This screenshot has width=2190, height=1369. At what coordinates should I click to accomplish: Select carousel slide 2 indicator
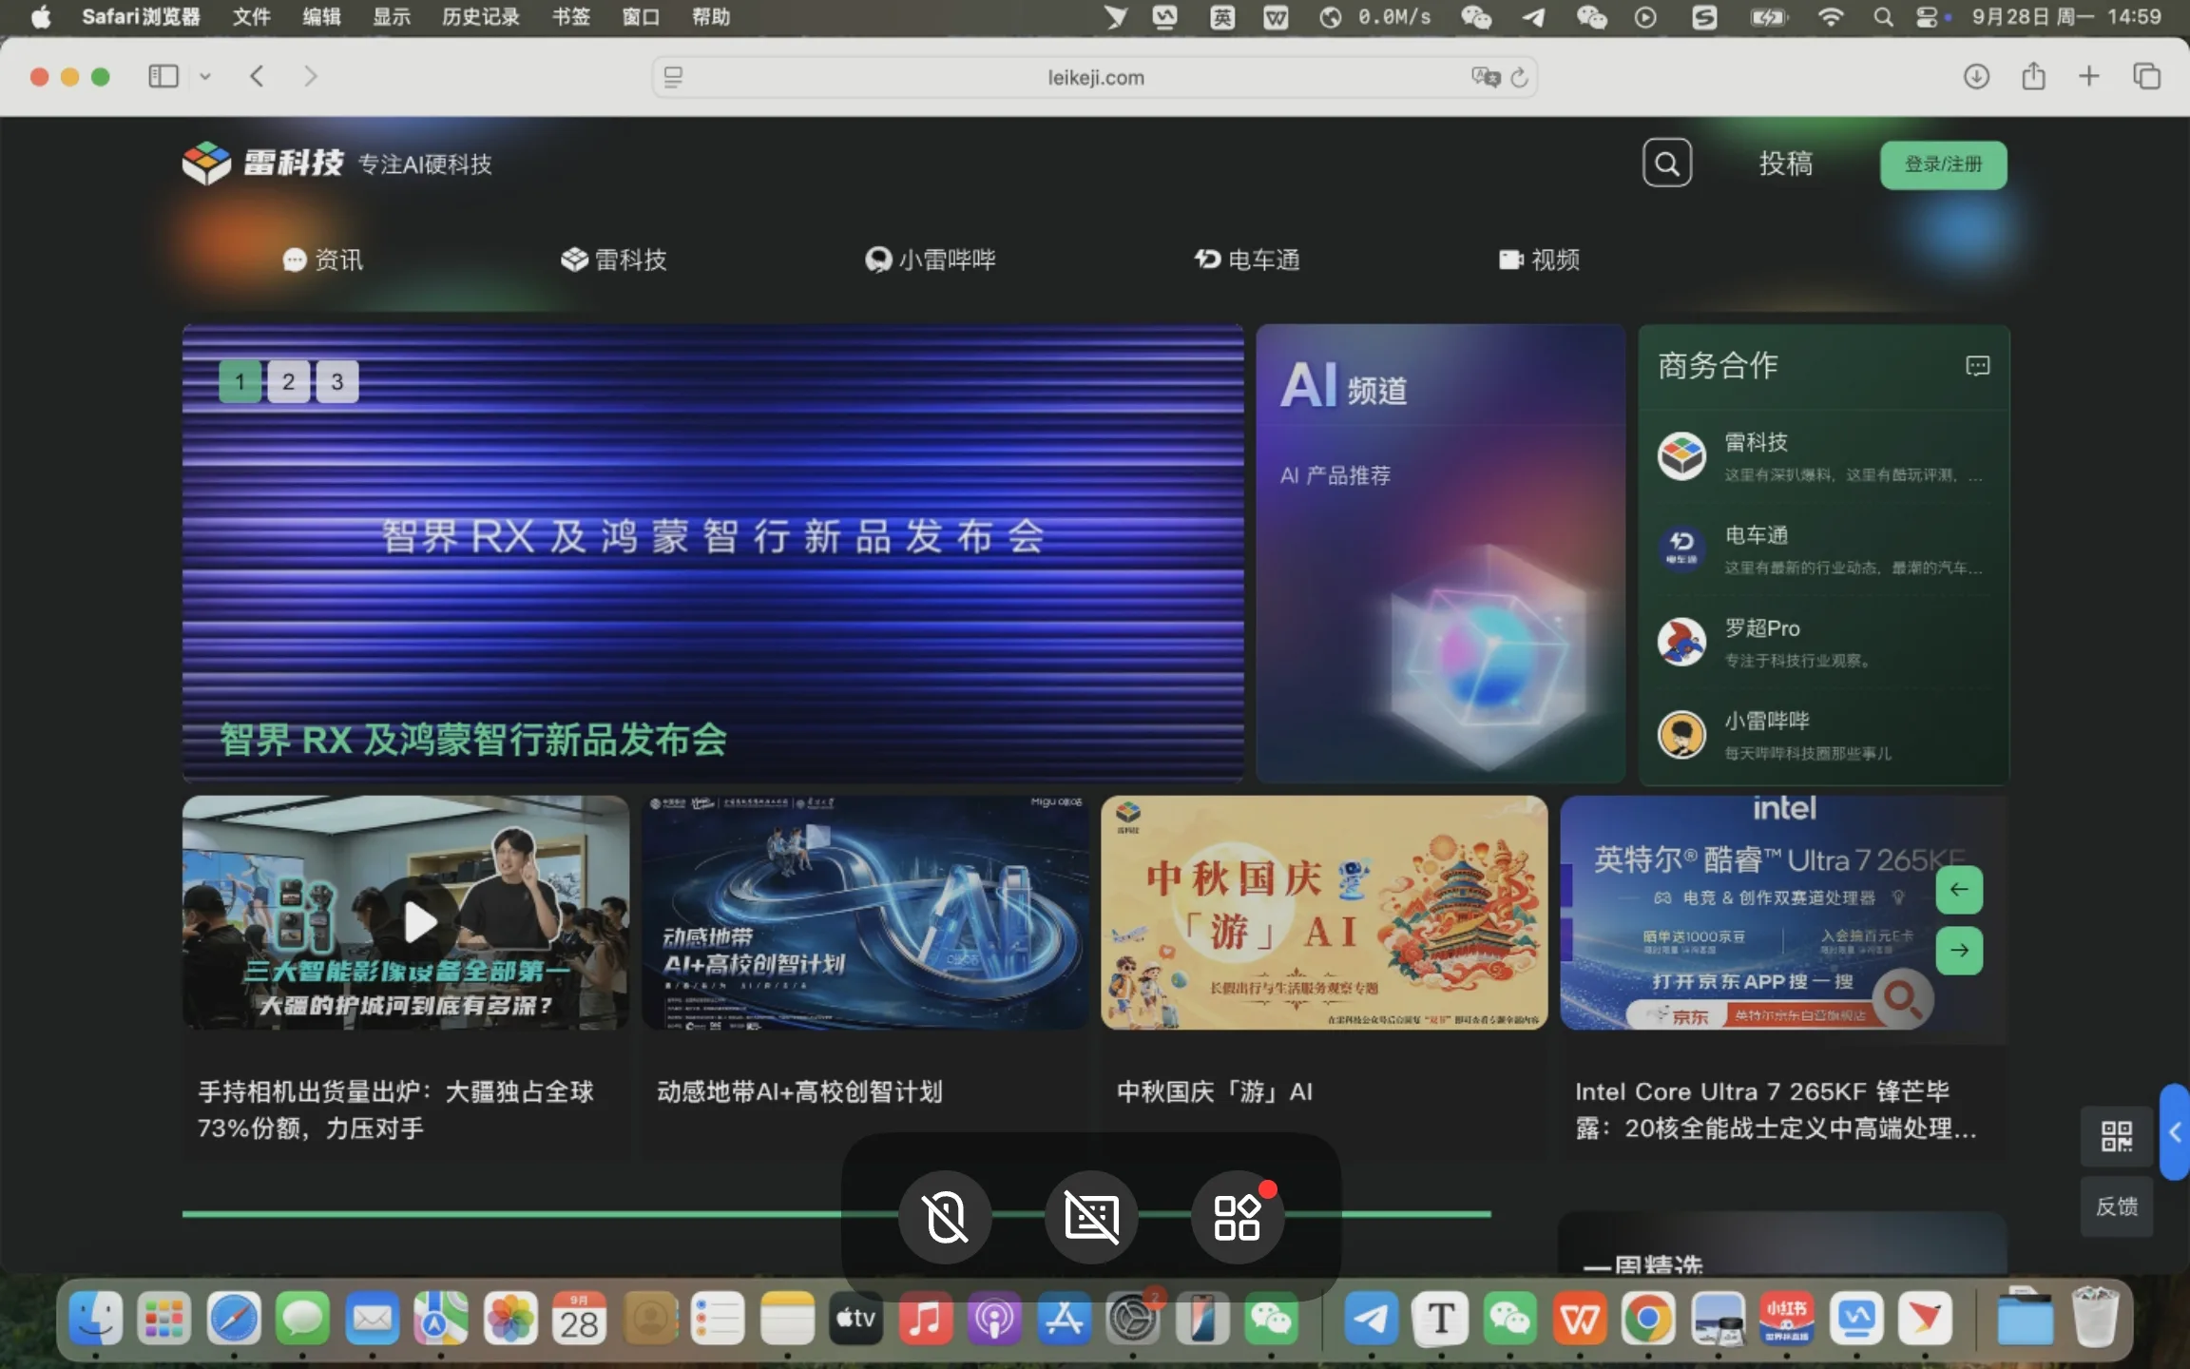tap(288, 382)
